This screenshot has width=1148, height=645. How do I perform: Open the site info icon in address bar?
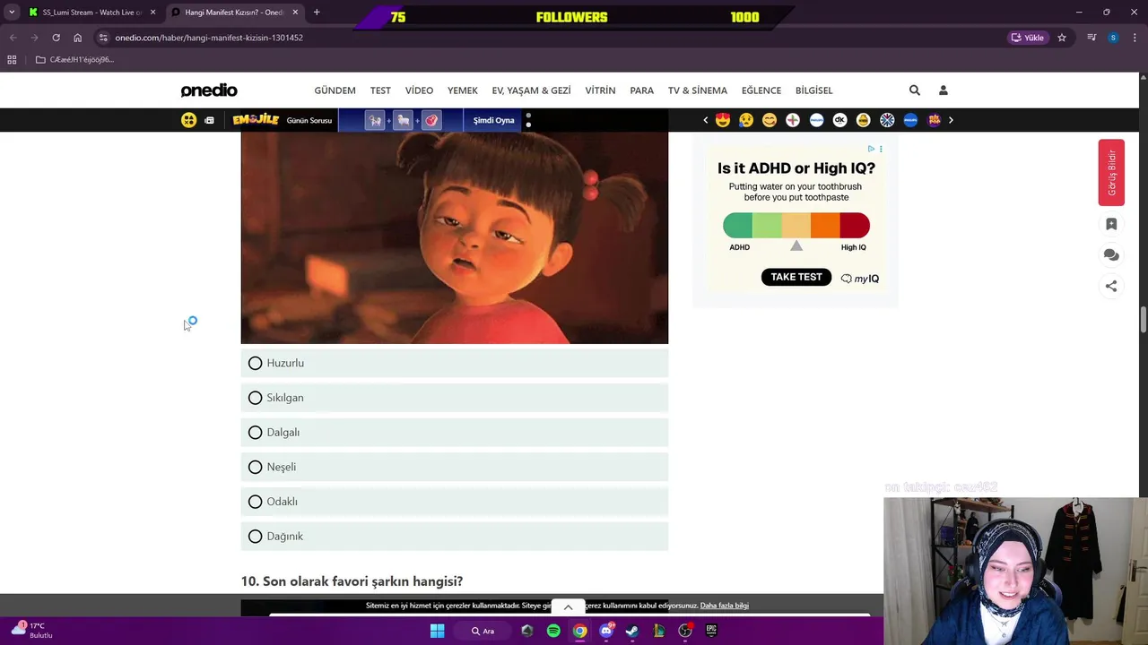[x=103, y=38]
